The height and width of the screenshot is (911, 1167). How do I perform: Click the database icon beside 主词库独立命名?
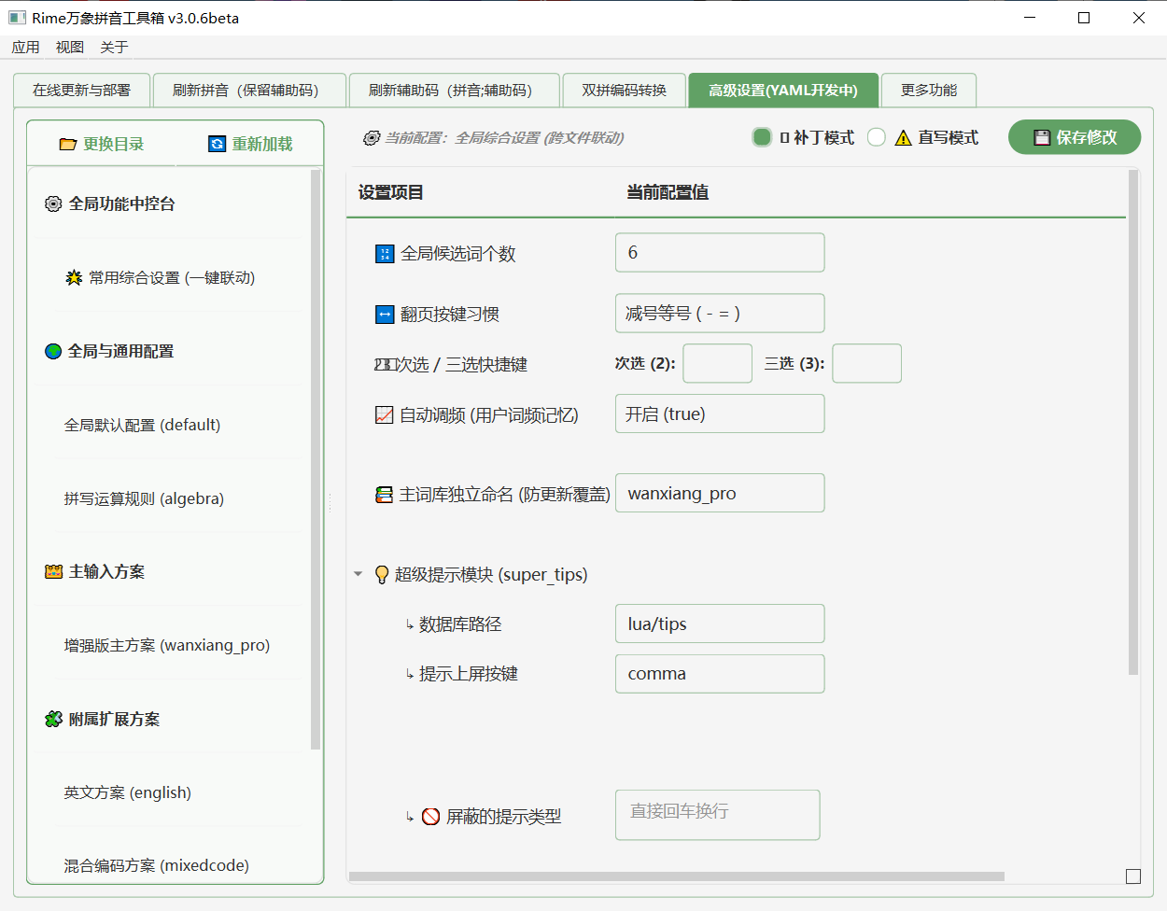tap(384, 495)
